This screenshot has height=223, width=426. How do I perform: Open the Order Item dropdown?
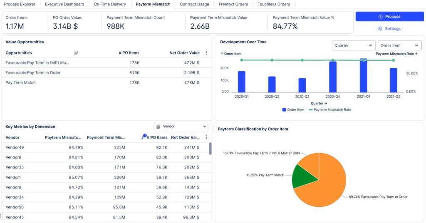399,45
